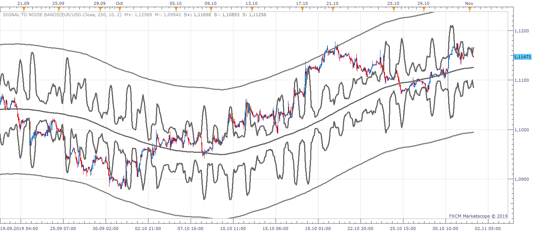Viewport: 535px width, 233px height.
Task: Click the 02.11 05:00 time axis label
Action: coord(488,228)
